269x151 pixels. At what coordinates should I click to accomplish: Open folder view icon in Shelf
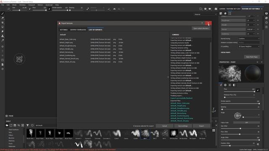7,125
